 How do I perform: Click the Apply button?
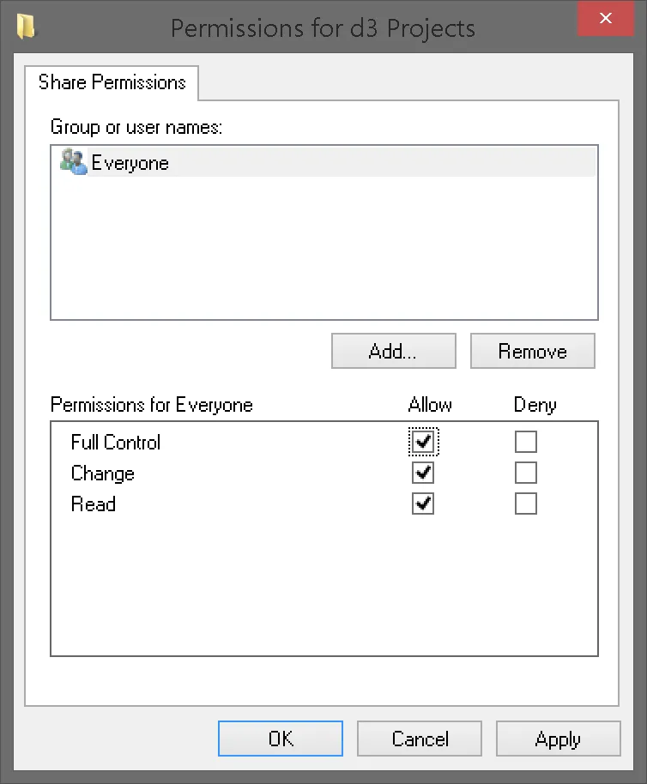558,739
